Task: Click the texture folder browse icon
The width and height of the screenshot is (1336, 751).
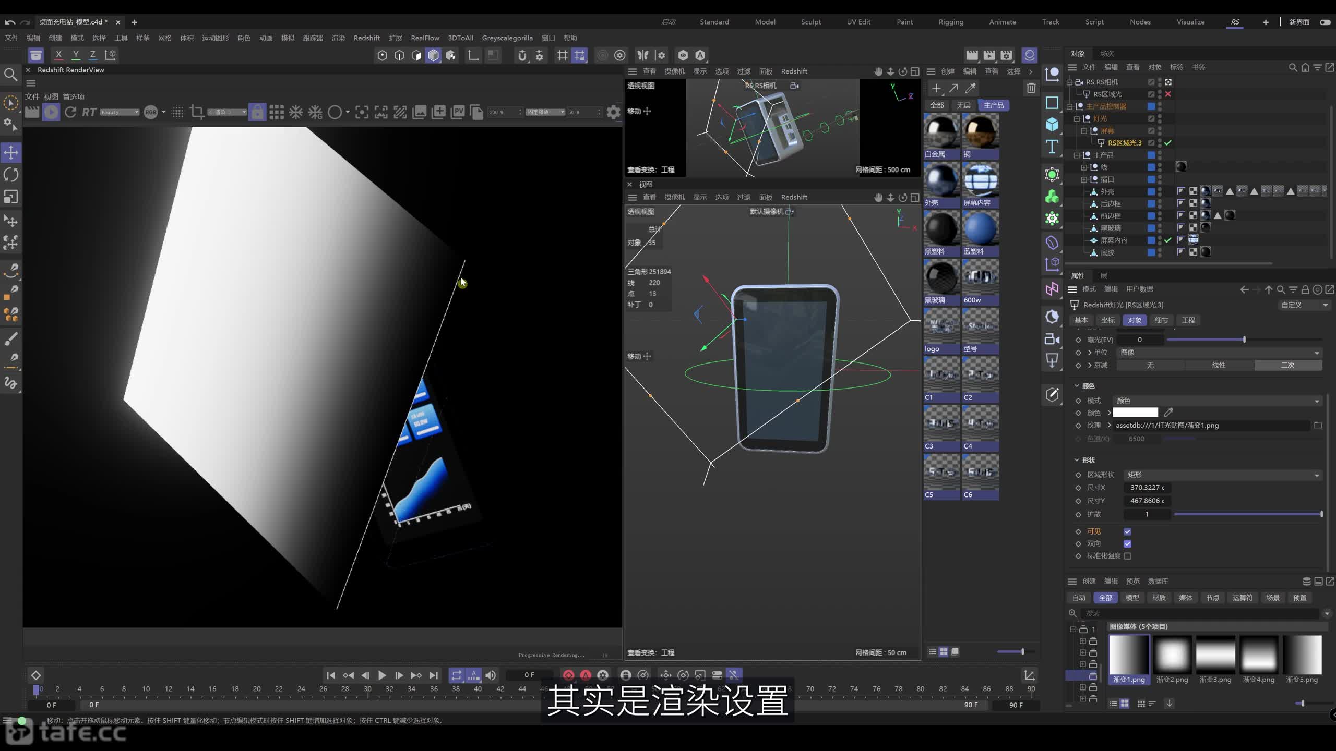Action: (x=1318, y=426)
